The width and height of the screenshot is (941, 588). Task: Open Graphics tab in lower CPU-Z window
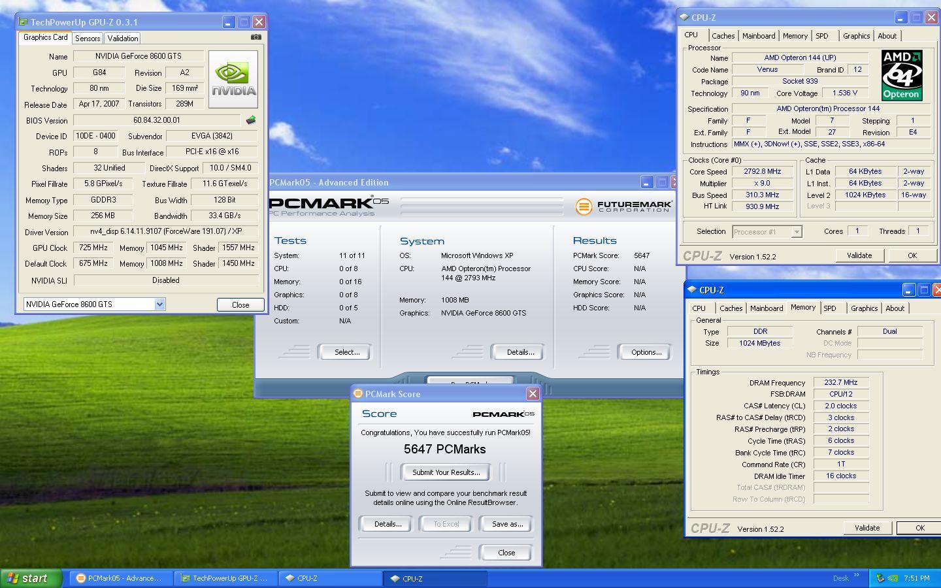(x=864, y=308)
